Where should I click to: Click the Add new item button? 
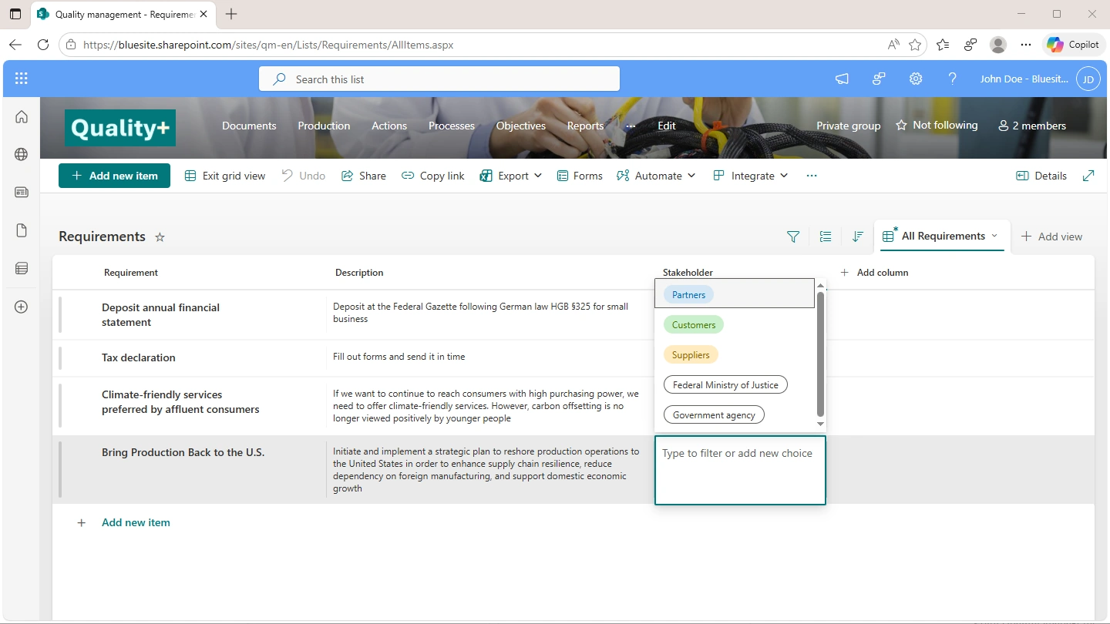[114, 176]
